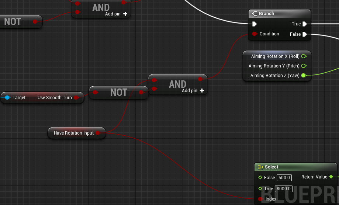Select the Branch node title bar
The width and height of the screenshot is (339, 205).
point(280,14)
